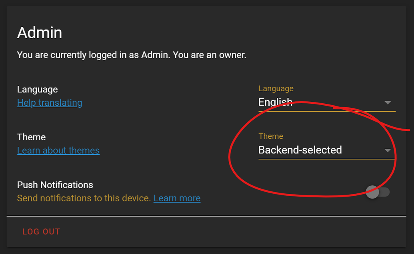
Task: Select the logged in status message
Action: click(x=131, y=55)
